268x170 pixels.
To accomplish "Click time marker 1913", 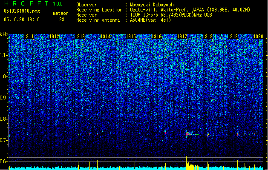I will (80, 37).
